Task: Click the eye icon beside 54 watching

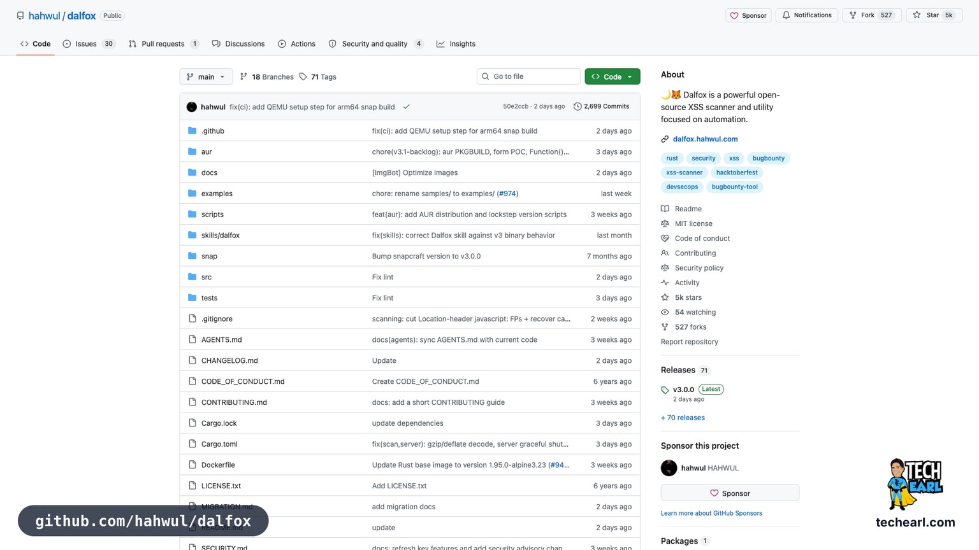Action: coord(665,312)
